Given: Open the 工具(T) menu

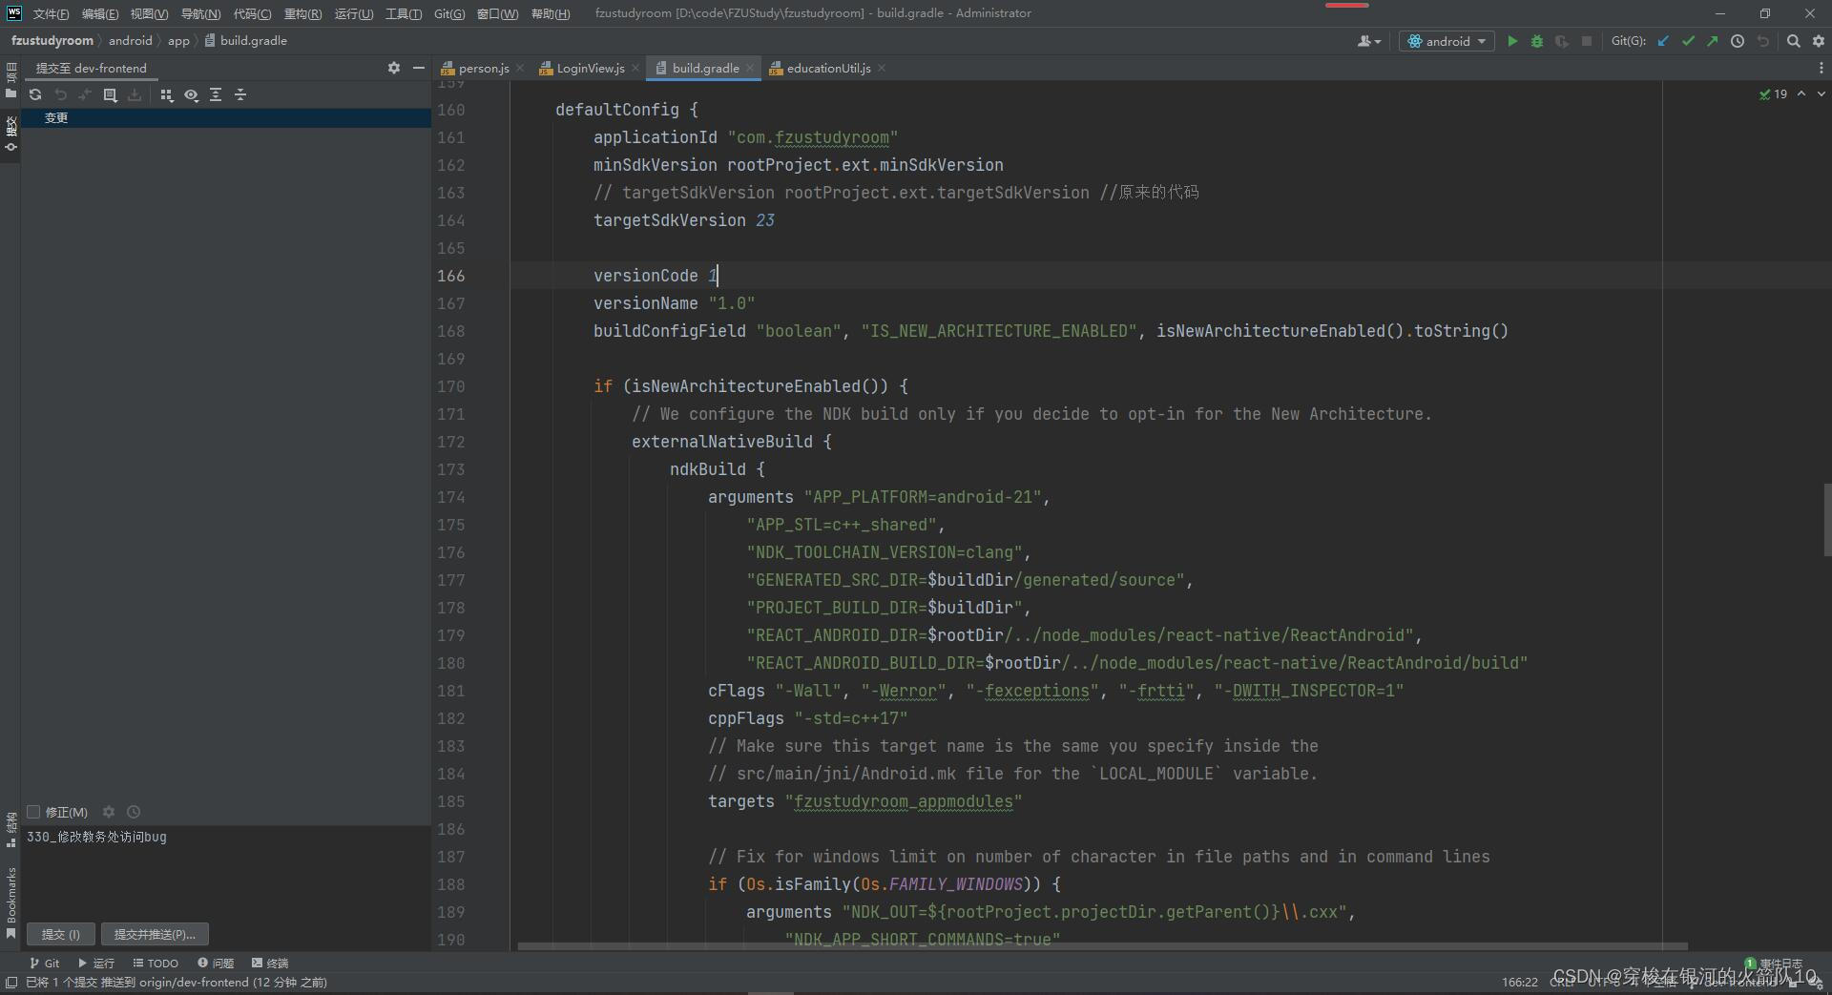Looking at the screenshot, I should click(404, 13).
